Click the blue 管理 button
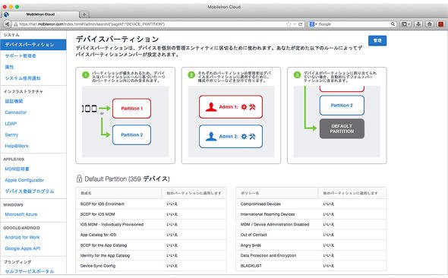 click(x=377, y=40)
